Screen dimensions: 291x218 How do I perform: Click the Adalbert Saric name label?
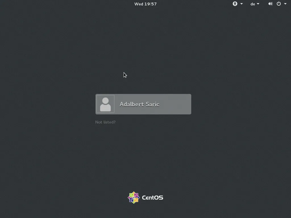(x=140, y=104)
